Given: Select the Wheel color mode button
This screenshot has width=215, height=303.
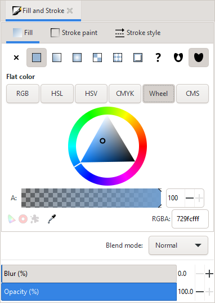Looking at the screenshot, I should (159, 94).
